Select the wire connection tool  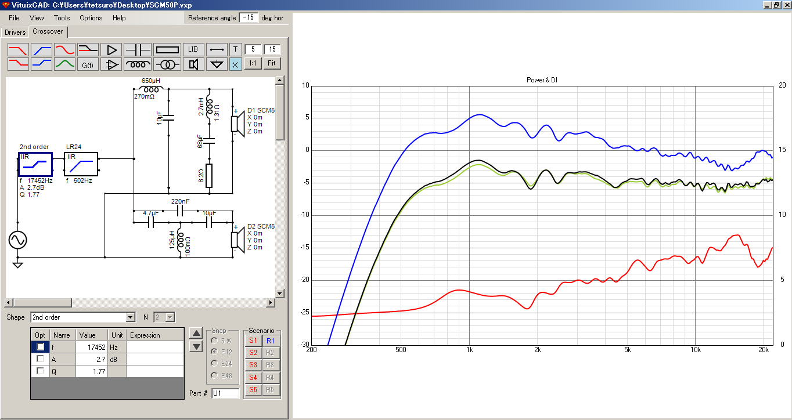coord(217,50)
